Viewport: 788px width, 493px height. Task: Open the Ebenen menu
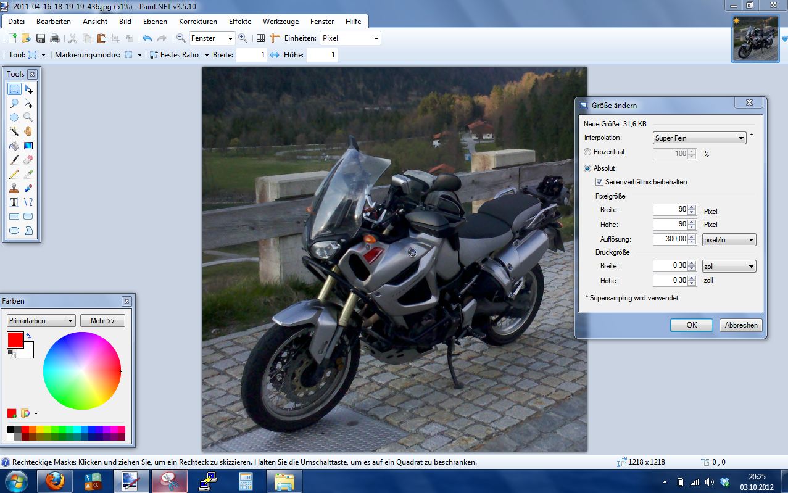pyautogui.click(x=155, y=21)
